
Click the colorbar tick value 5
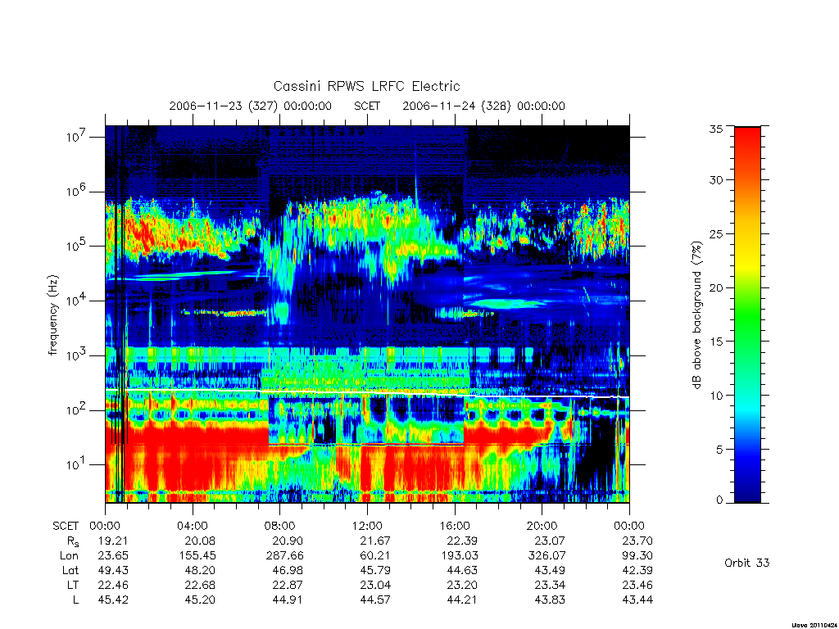pos(719,450)
